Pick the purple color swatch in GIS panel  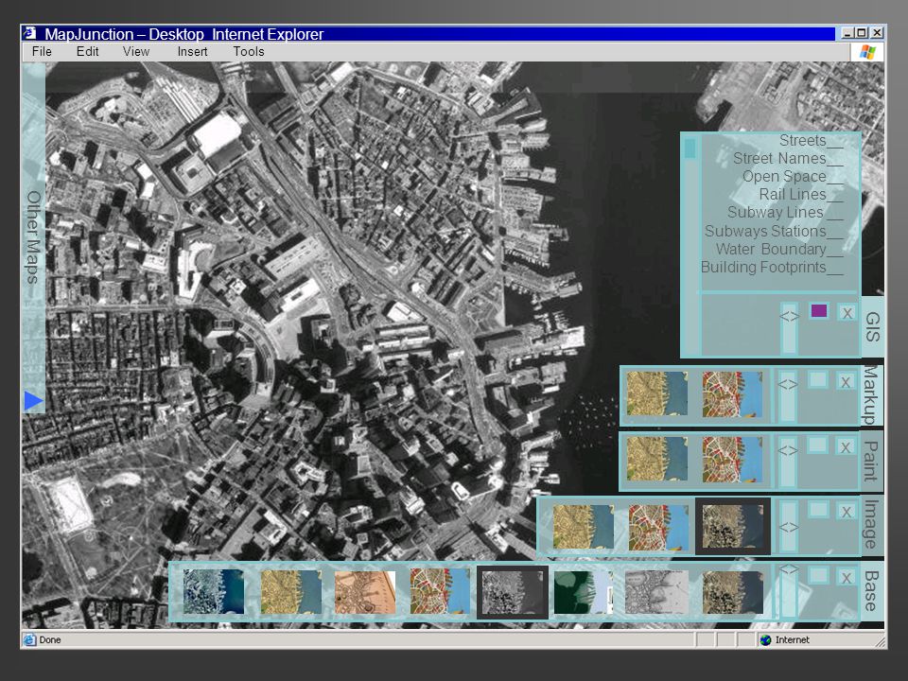pyautogui.click(x=819, y=311)
